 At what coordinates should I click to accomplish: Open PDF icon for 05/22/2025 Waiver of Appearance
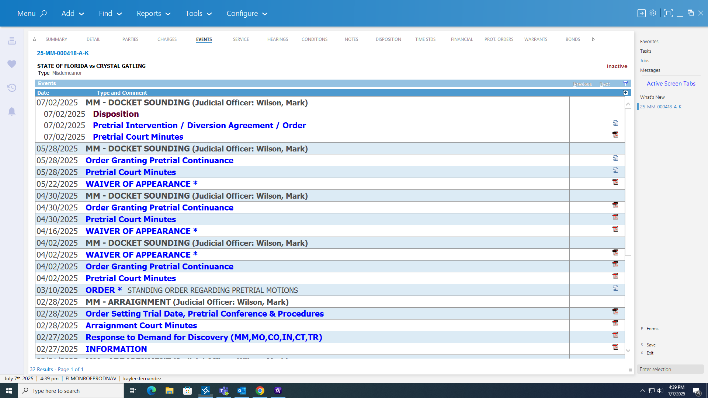615,182
